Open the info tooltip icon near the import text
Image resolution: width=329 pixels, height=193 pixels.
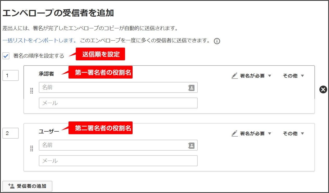(x=217, y=41)
